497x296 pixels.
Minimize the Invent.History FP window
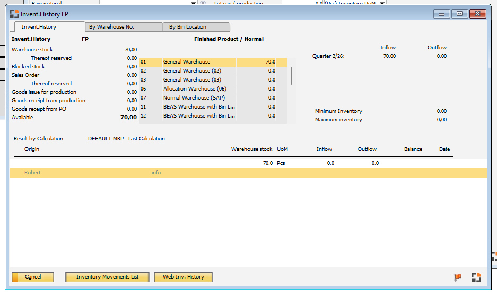click(x=441, y=14)
